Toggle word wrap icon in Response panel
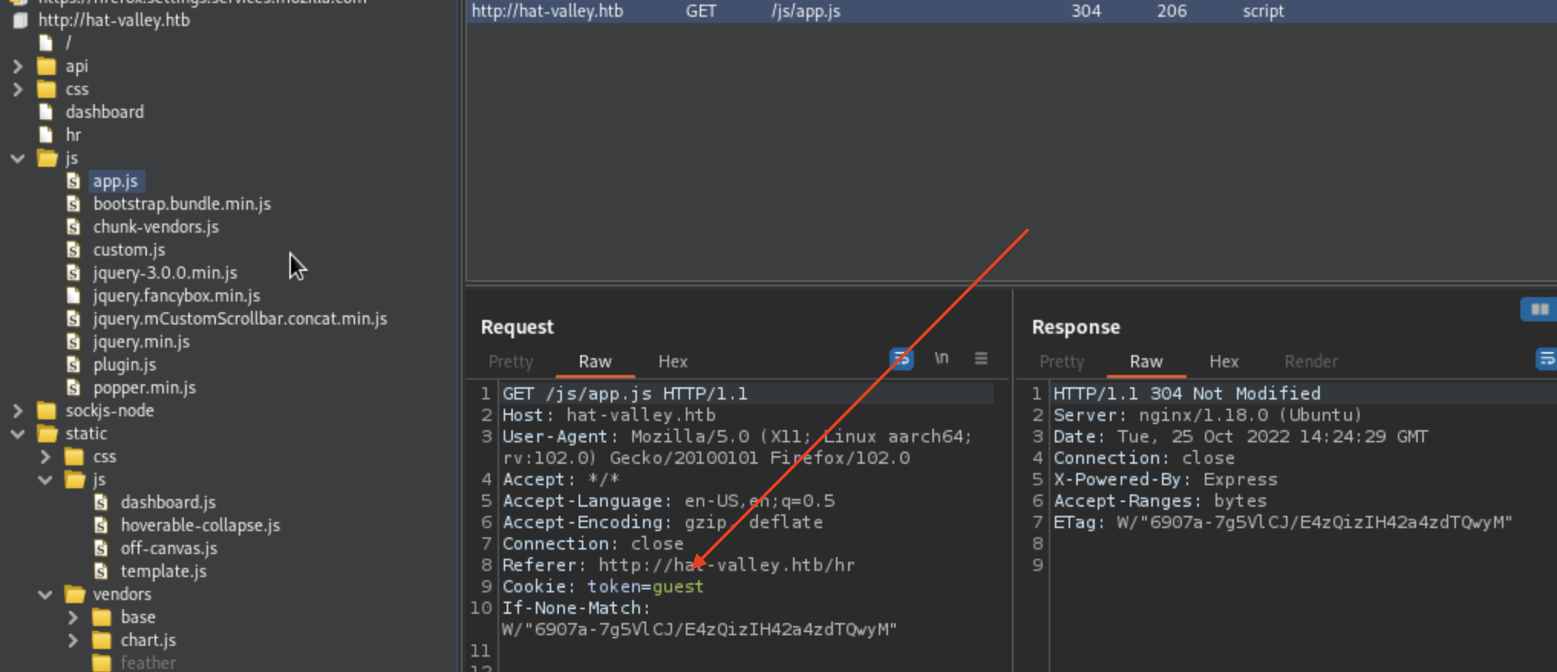The image size is (1557, 672). click(x=1546, y=358)
